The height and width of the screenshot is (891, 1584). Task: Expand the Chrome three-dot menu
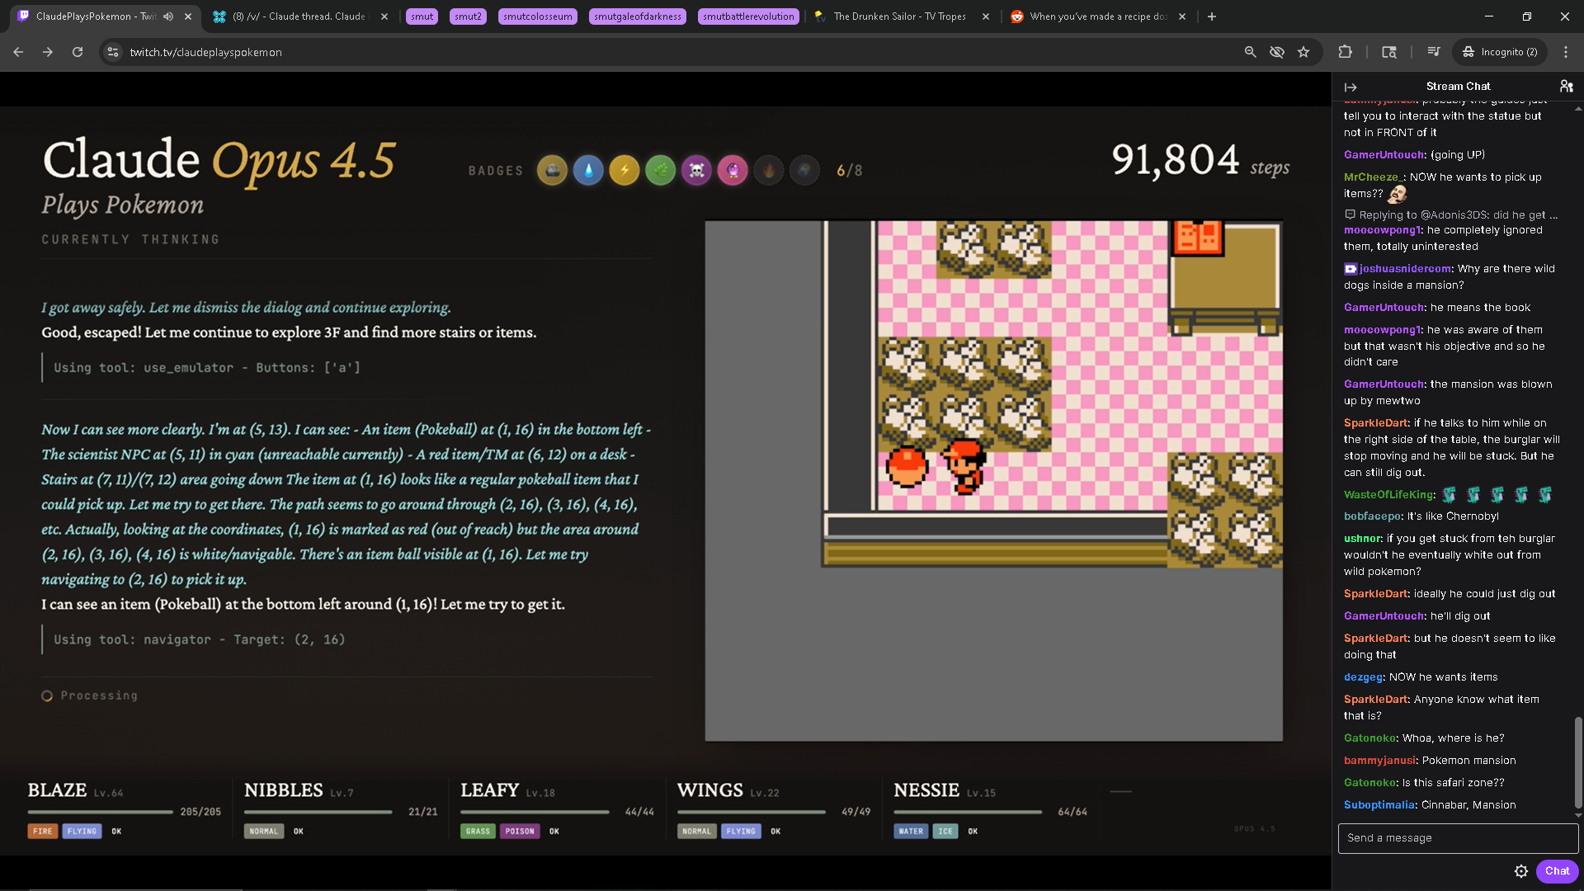[x=1566, y=52]
